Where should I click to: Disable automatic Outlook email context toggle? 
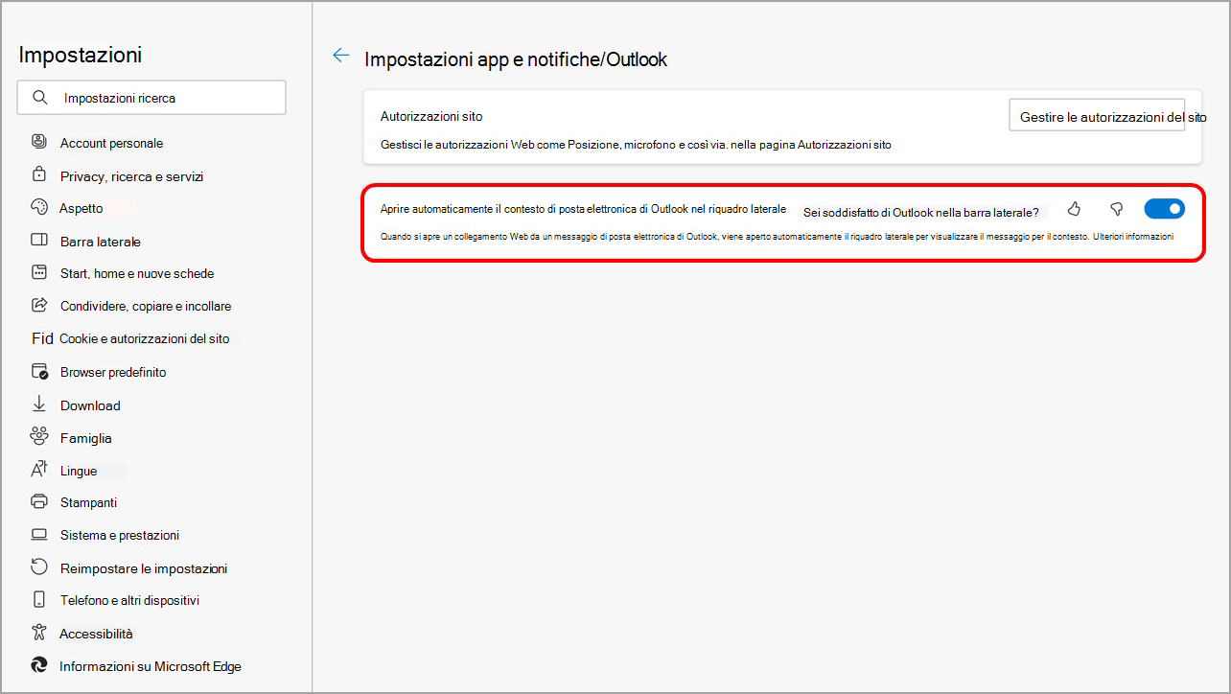click(x=1165, y=208)
